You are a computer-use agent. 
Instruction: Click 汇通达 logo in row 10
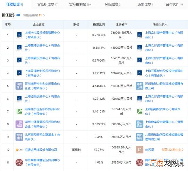[19, 150]
